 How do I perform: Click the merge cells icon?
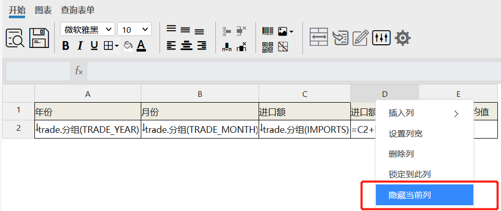tap(319, 37)
